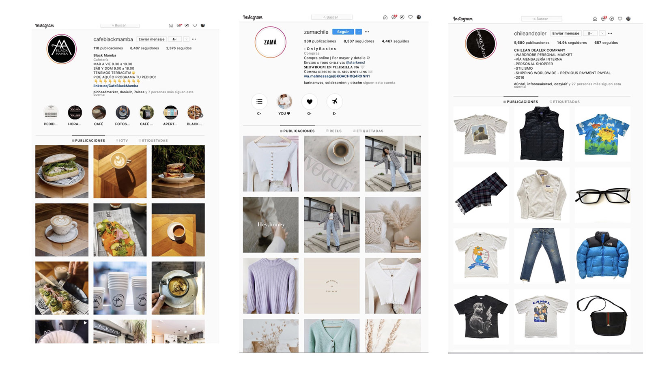
Task: Follow zamachile with the Seguir button
Action: point(343,32)
